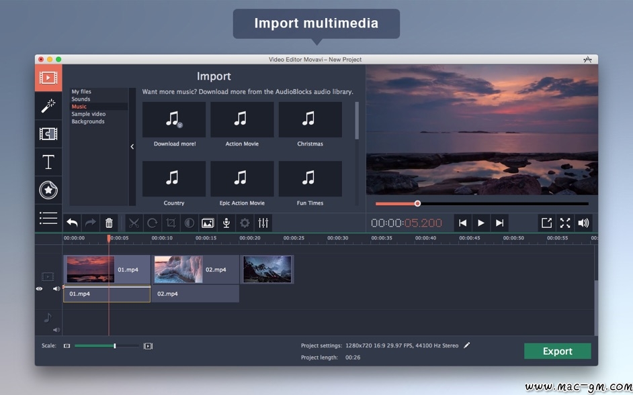This screenshot has width=633, height=395.
Task: Zoom in timeline scale icon
Action: tap(148, 346)
